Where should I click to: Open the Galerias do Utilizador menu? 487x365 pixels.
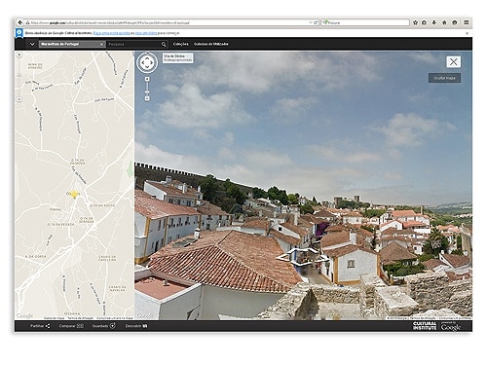[211, 44]
